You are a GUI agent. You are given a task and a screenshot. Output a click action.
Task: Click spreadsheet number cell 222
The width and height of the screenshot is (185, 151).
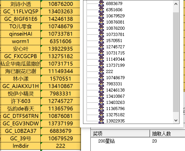pyautogui.click(x=61, y=146)
